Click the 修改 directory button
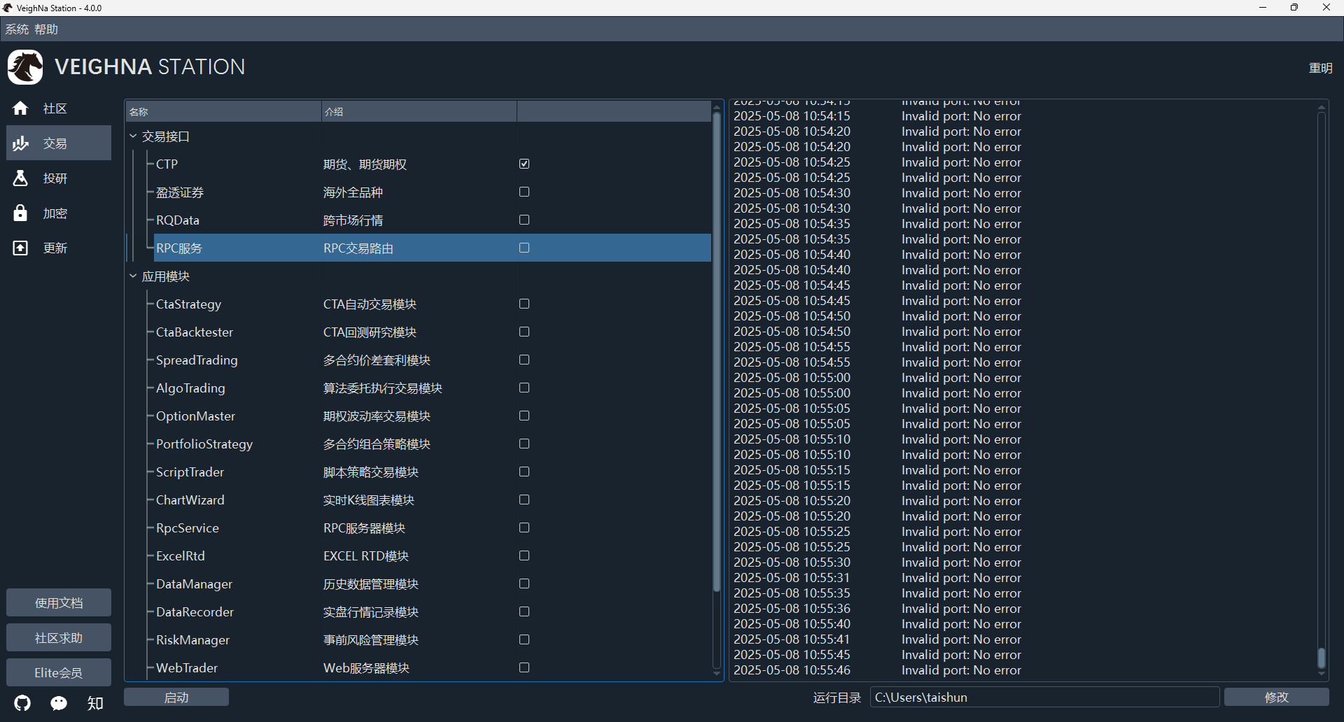This screenshot has height=722, width=1344. pos(1276,698)
